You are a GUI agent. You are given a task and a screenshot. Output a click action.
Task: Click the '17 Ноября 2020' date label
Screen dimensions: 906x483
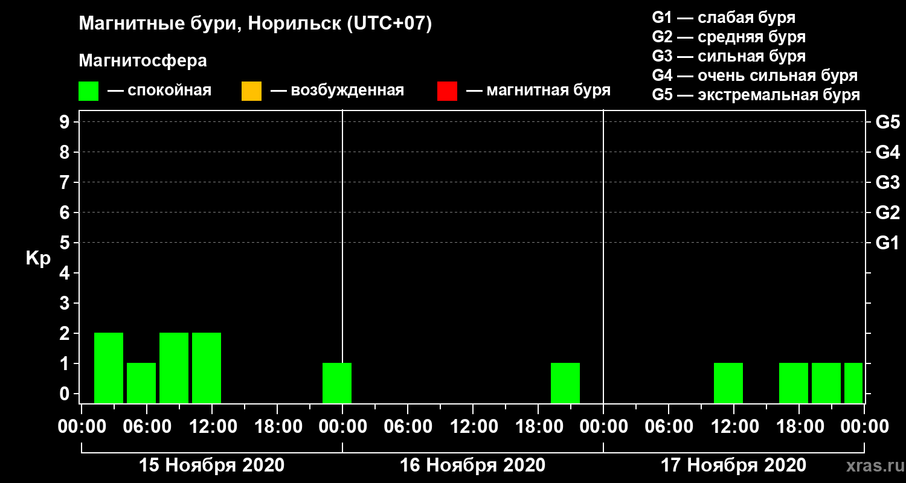[733, 465]
